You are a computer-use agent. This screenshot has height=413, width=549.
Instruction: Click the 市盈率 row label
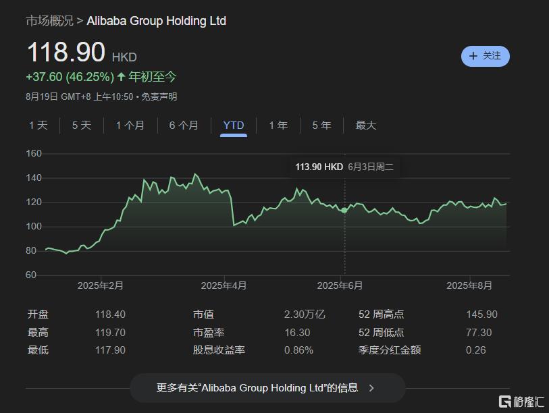[209, 333]
